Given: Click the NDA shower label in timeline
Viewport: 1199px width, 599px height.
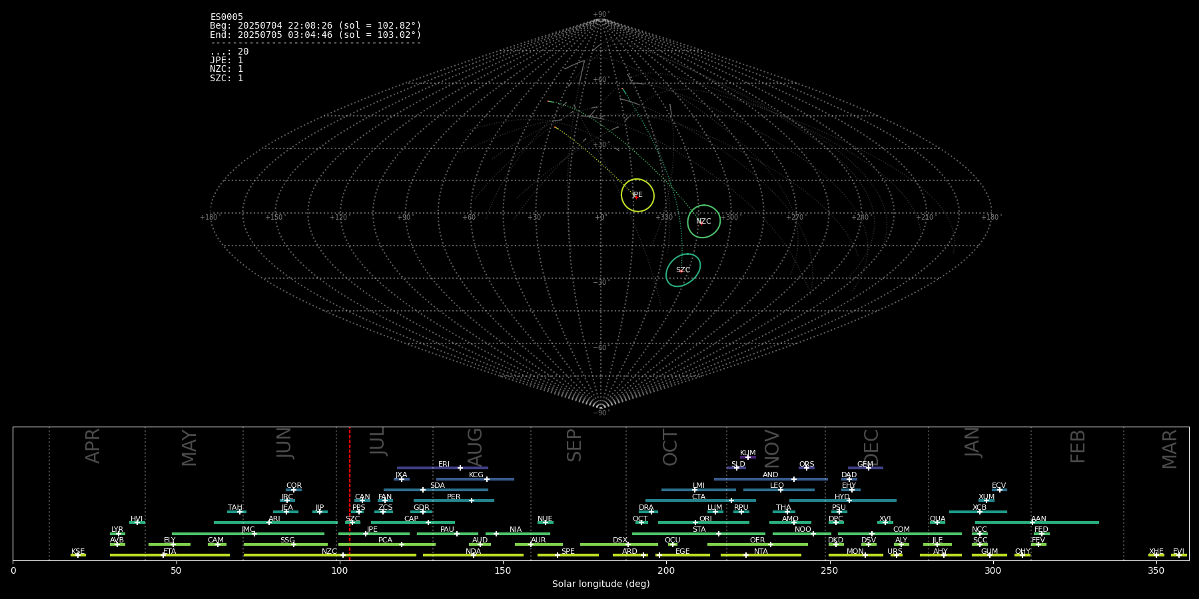Looking at the screenshot, I should tap(474, 552).
